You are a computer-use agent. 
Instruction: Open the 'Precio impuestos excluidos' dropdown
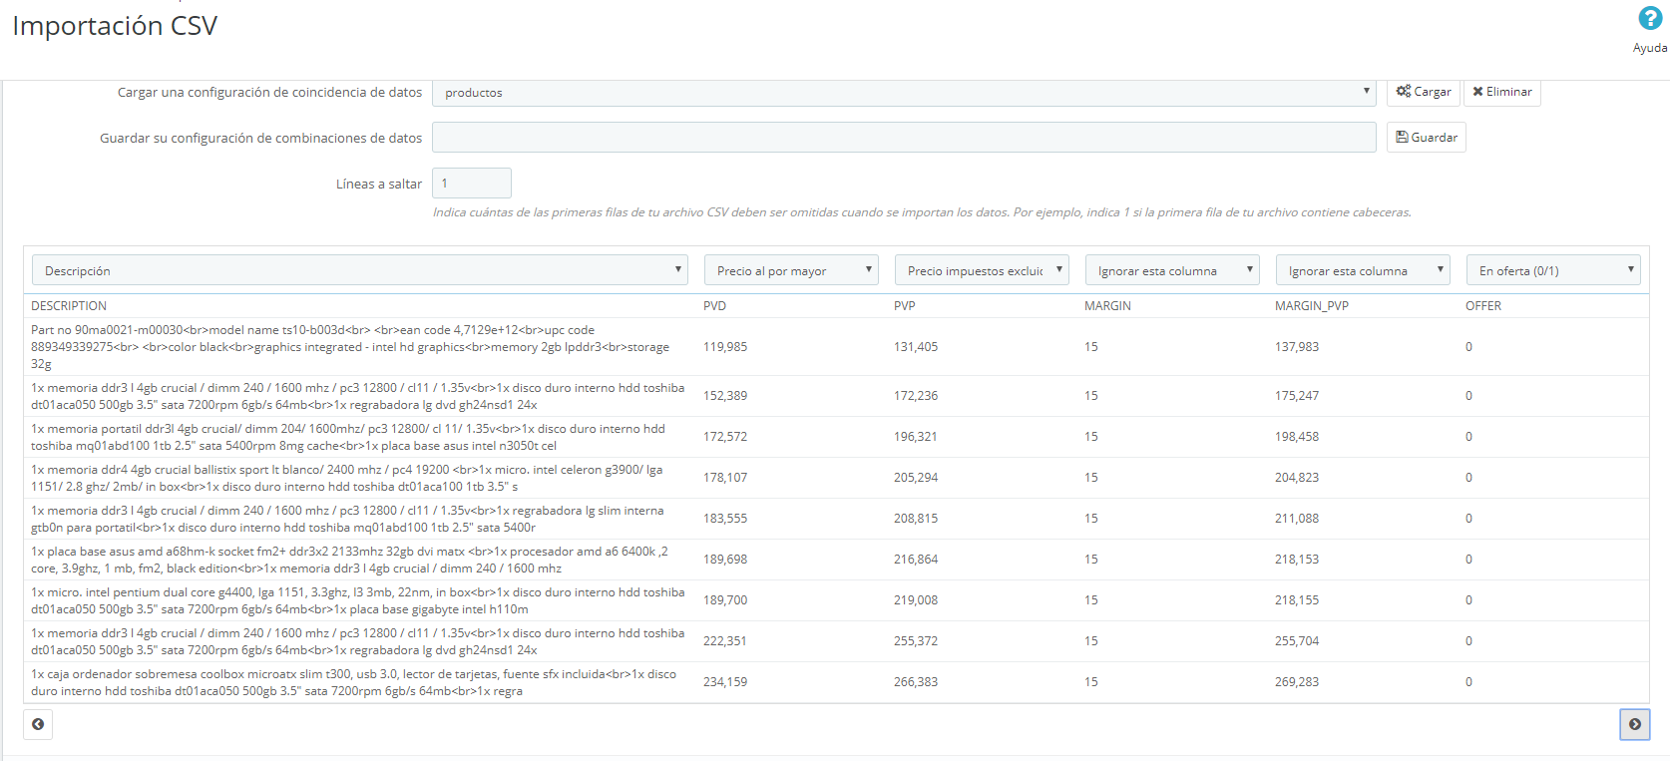coord(982,270)
